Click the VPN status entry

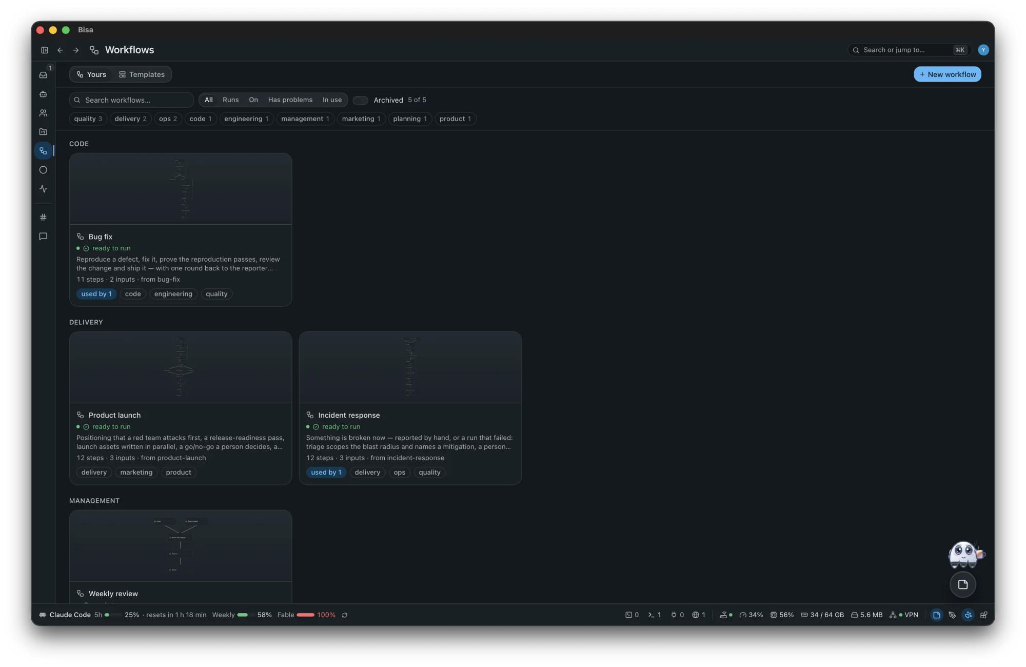click(904, 615)
